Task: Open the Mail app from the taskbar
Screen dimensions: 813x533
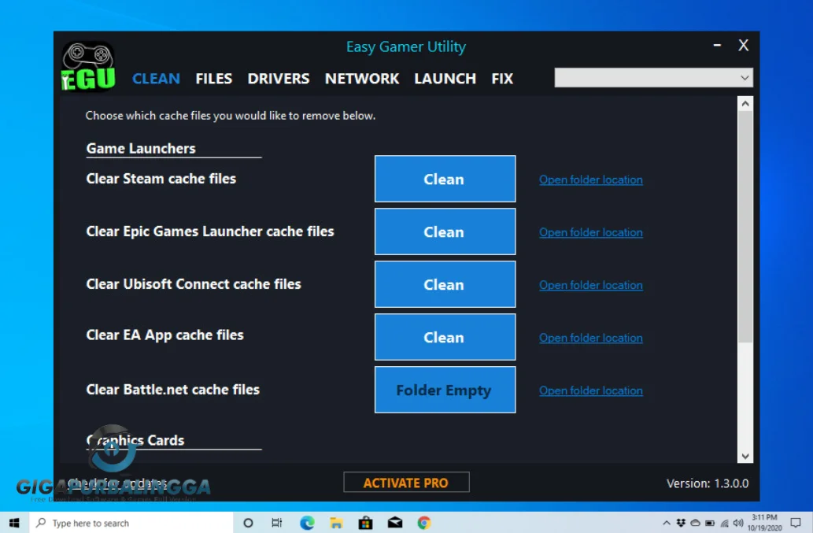Action: pos(394,522)
